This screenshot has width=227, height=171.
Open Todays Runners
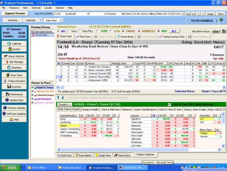click(x=14, y=81)
